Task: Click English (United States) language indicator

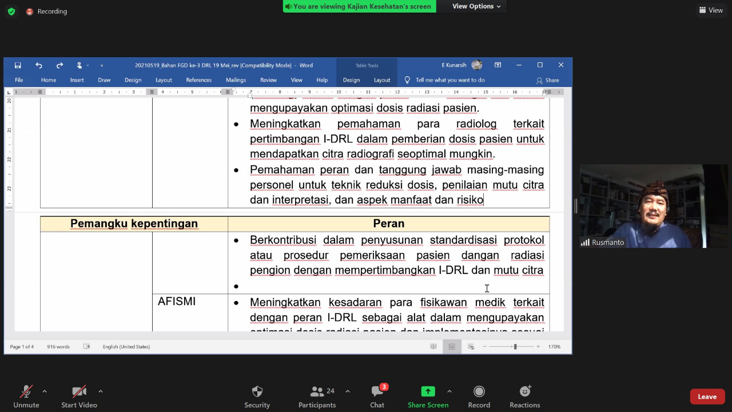Action: 126,347
